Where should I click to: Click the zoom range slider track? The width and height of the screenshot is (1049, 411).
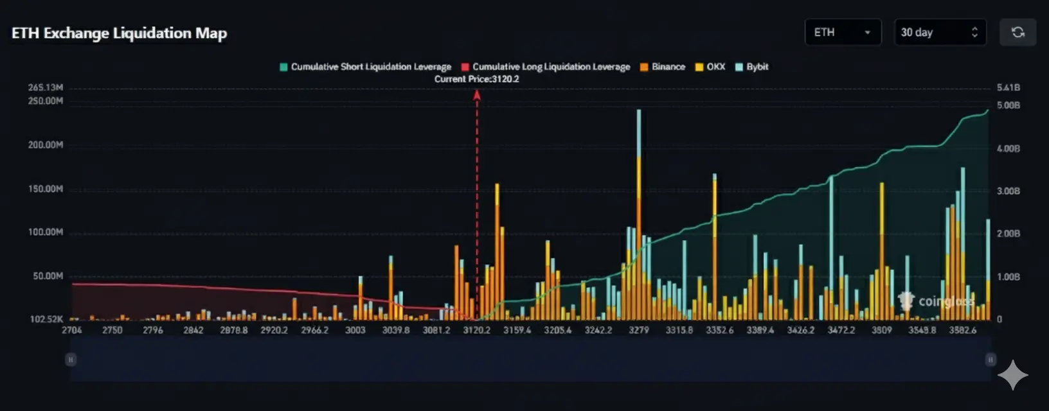pyautogui.click(x=530, y=360)
